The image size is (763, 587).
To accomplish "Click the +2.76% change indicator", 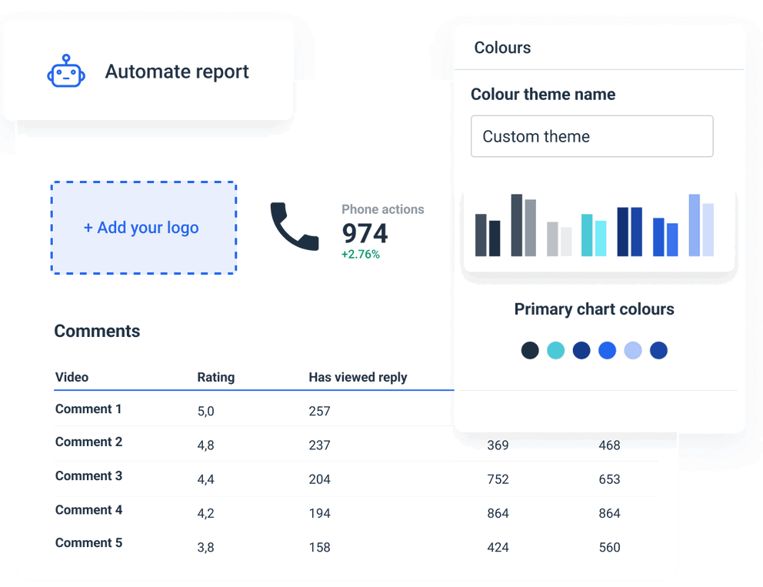I will tap(361, 255).
